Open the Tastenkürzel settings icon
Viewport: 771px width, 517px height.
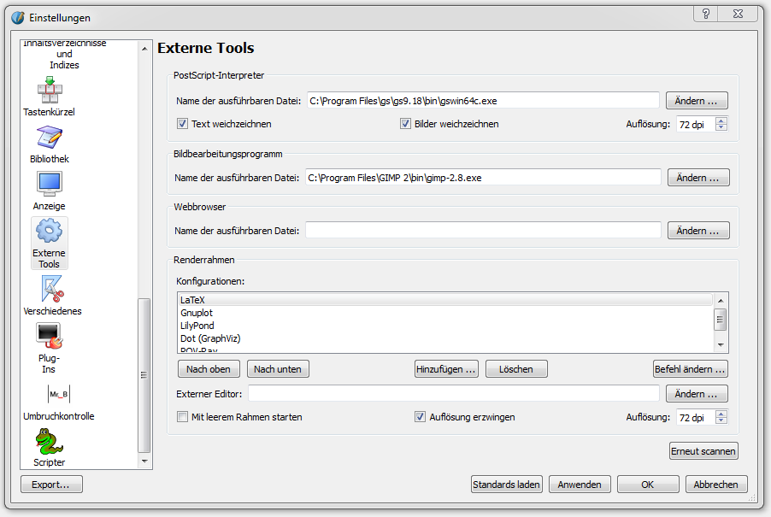[x=50, y=91]
